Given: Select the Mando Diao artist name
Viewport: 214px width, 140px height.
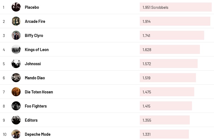Looking at the screenshot, I should point(35,78).
